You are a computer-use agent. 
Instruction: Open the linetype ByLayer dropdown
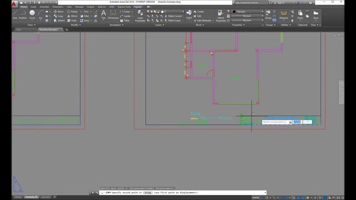click(248, 21)
